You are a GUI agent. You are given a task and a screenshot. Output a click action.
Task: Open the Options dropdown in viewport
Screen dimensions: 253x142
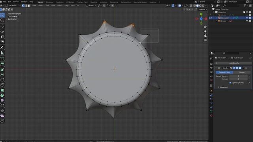pos(203,9)
